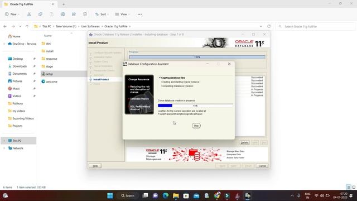
Task: Click the Delete trash icon in Explorer toolbar
Action: (85, 14)
